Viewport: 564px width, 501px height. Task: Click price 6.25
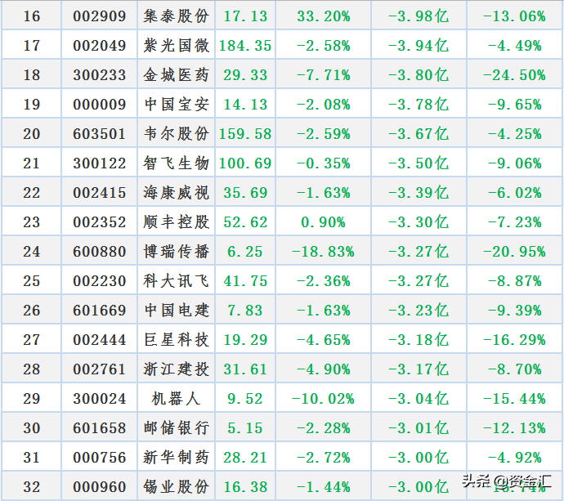(x=245, y=252)
